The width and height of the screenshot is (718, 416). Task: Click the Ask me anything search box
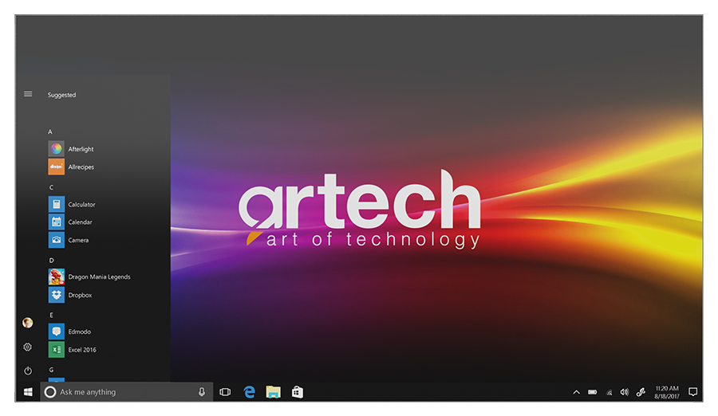tap(120, 392)
